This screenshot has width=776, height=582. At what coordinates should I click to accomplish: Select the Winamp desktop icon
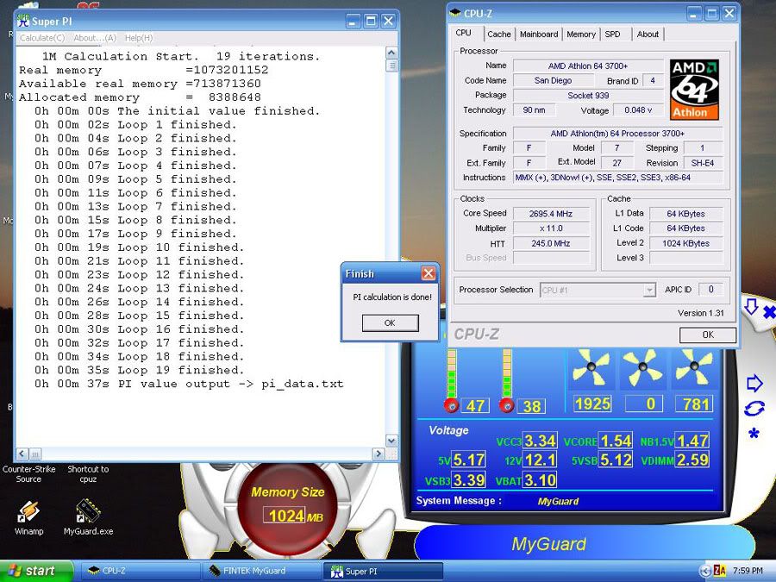pyautogui.click(x=28, y=517)
